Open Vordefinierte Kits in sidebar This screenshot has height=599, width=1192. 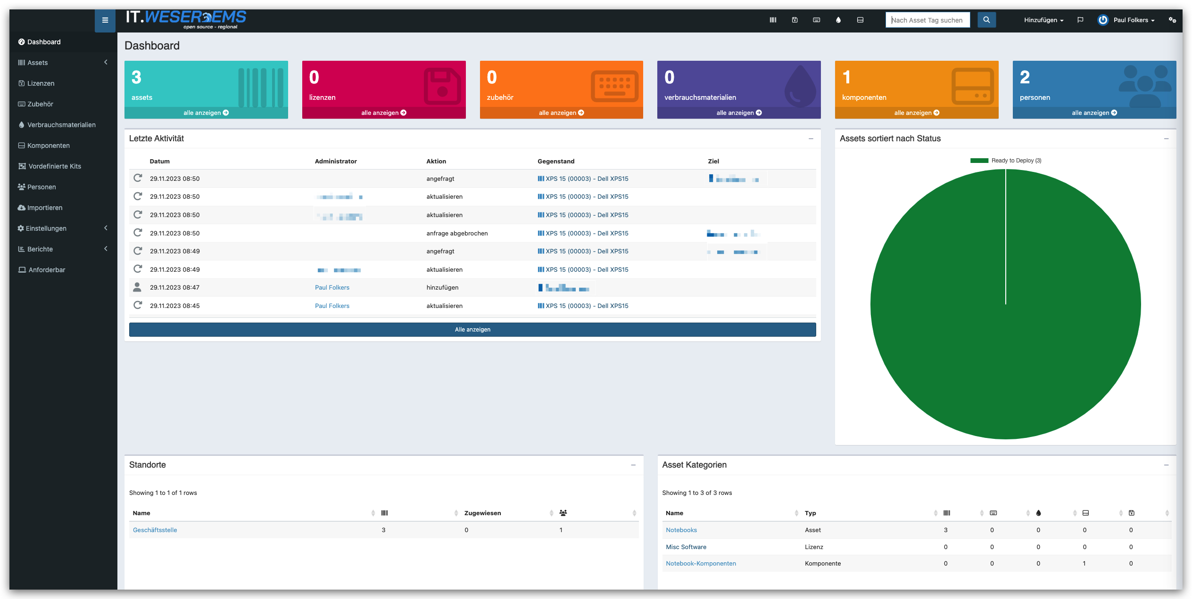tap(63, 166)
